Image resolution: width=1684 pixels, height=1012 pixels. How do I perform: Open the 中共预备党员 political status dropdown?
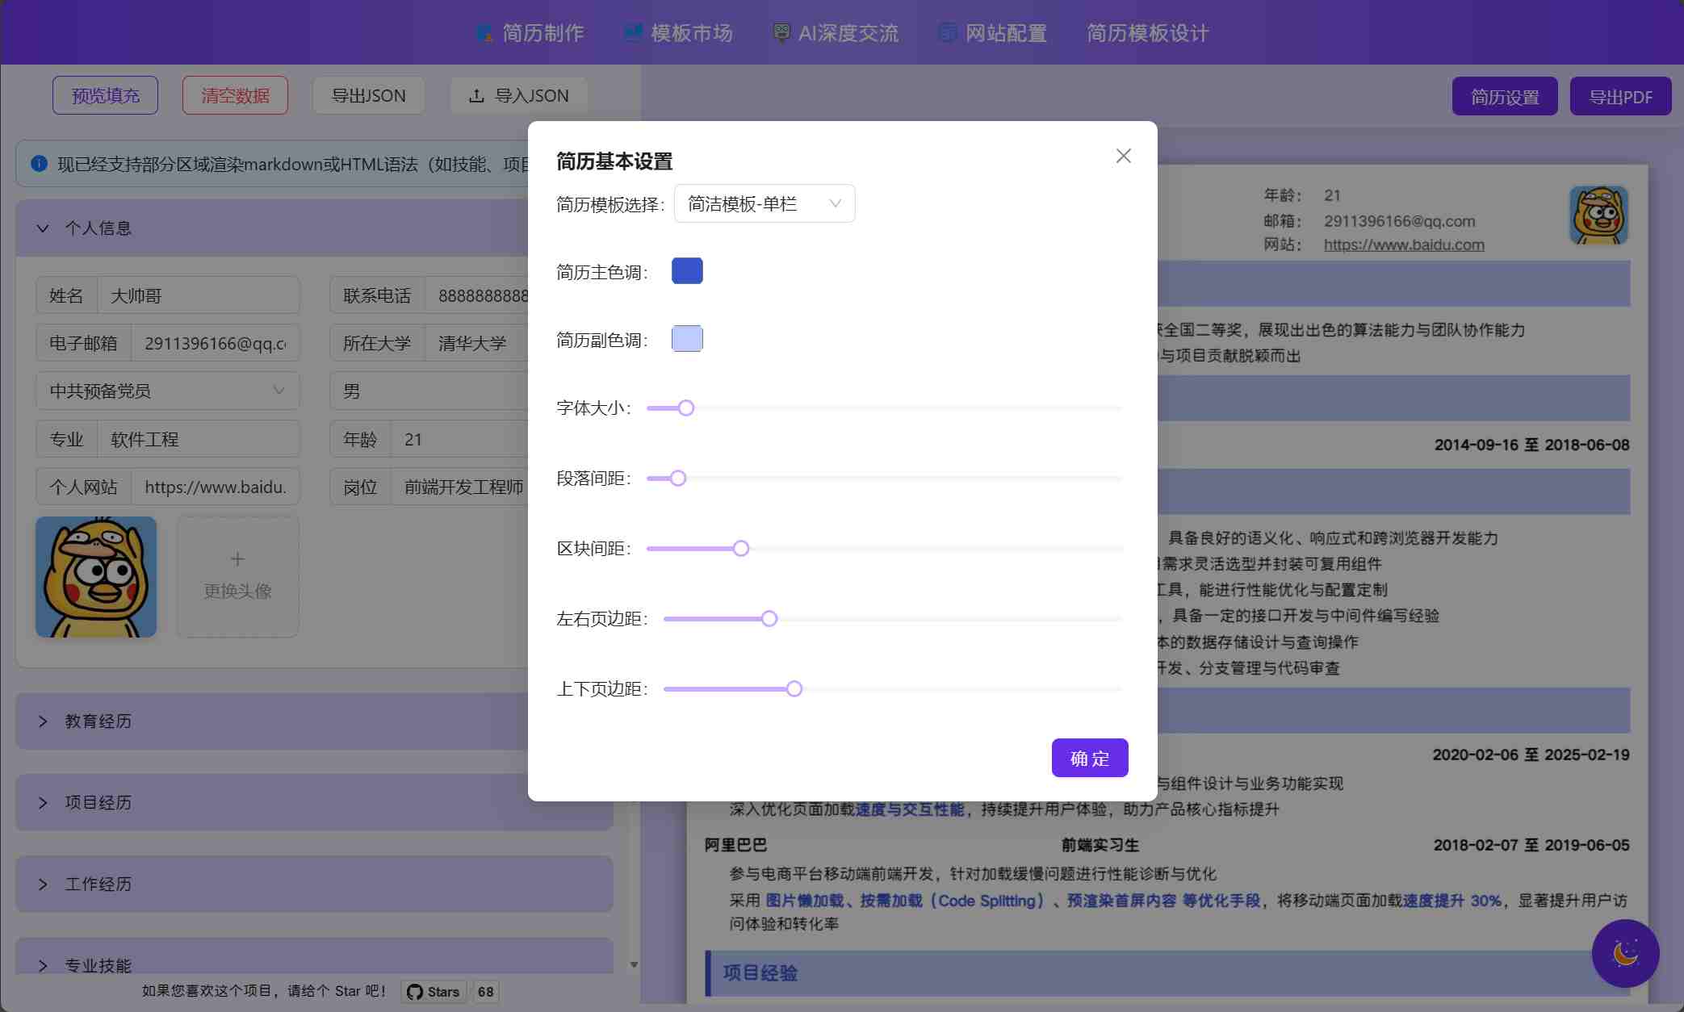pyautogui.click(x=167, y=391)
